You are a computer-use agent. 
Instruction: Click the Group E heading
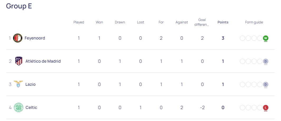point(19,6)
